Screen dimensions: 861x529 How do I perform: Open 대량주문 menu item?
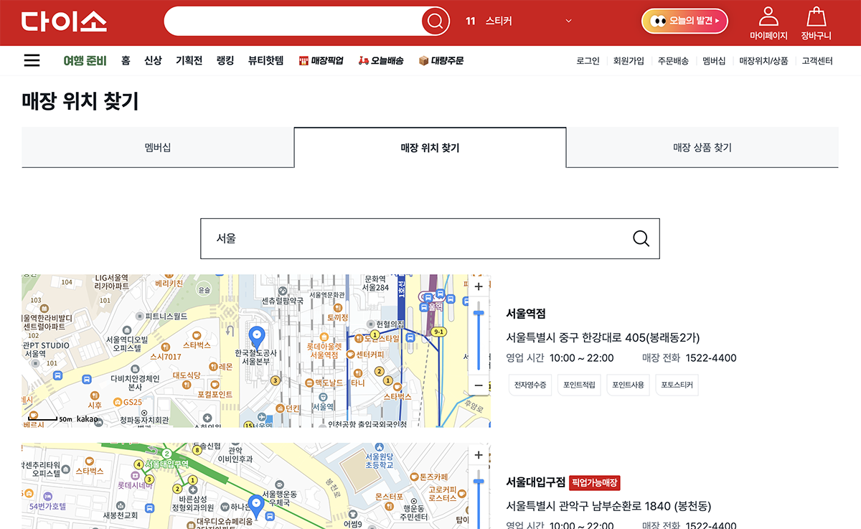(441, 60)
